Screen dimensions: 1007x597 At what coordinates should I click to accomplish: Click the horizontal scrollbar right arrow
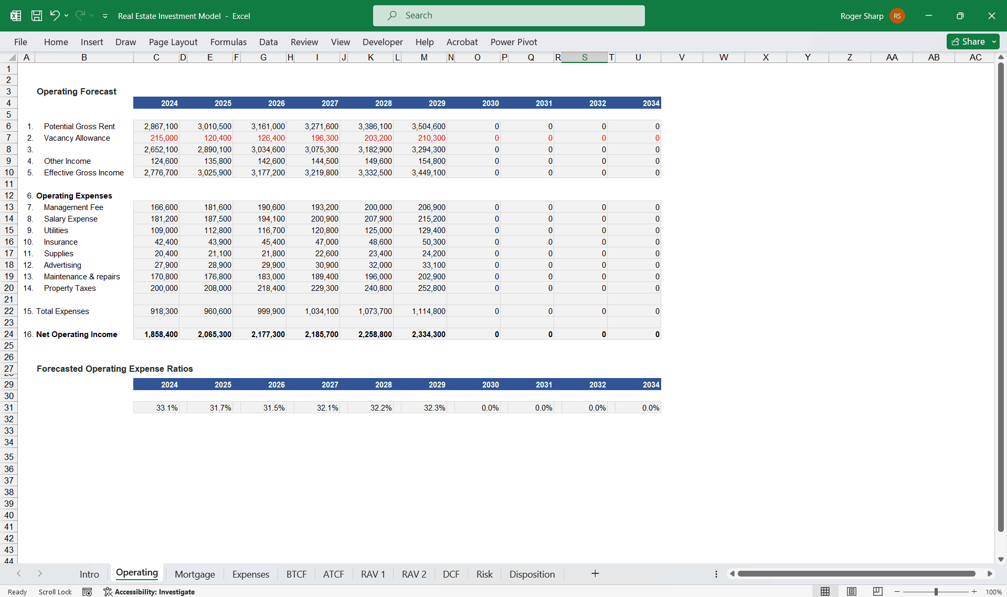[x=990, y=574]
